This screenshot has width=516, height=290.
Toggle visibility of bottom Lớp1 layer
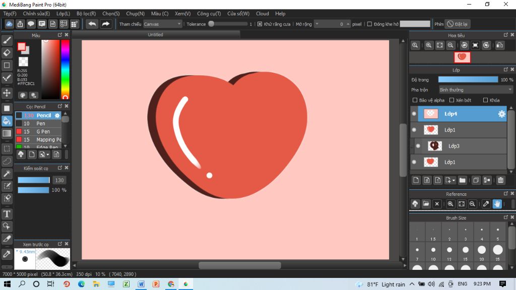414,162
